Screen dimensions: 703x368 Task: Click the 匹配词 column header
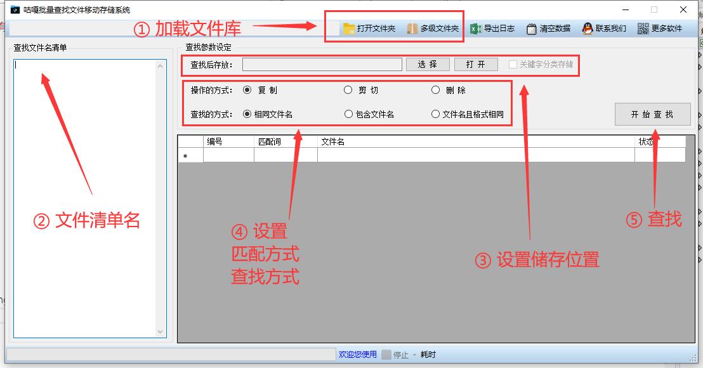[x=286, y=141]
